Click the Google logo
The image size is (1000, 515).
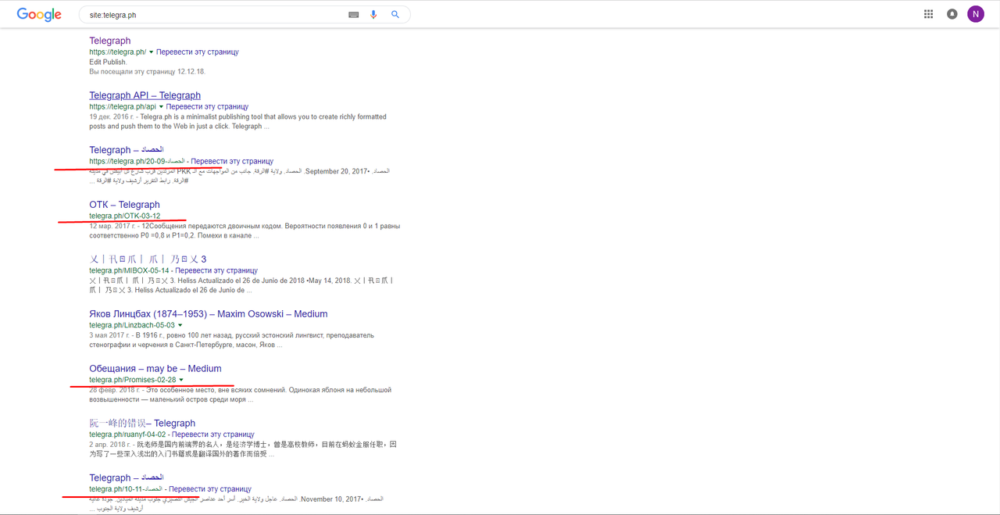click(x=39, y=15)
